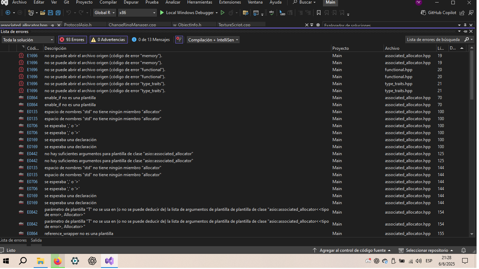
Task: Click the taskbar search magnifier
Action: point(23,261)
